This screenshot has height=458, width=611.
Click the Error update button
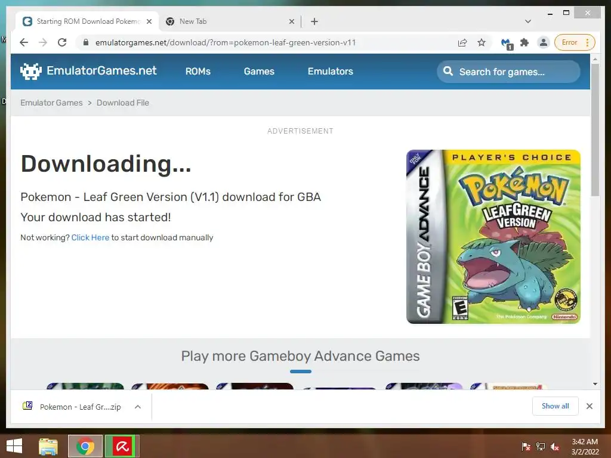pyautogui.click(x=575, y=42)
